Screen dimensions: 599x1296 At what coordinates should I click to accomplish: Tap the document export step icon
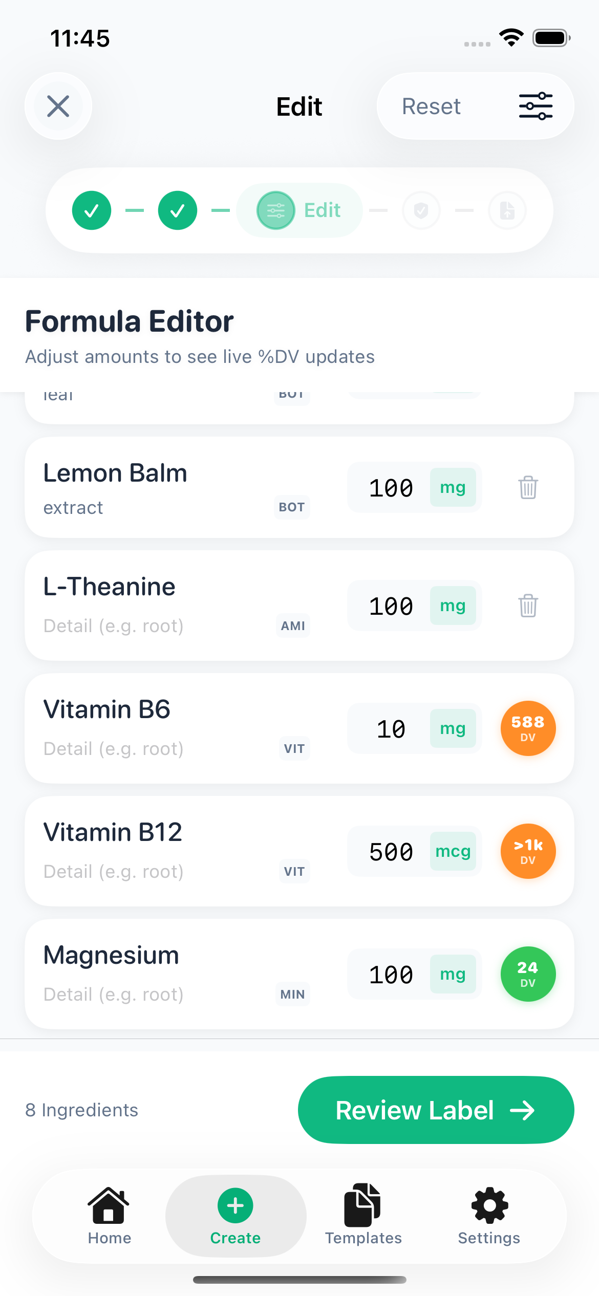point(507,210)
